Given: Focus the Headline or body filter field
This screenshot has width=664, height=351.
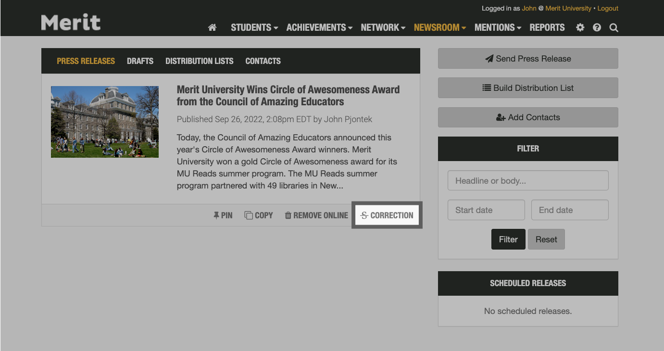Looking at the screenshot, I should pos(528,181).
